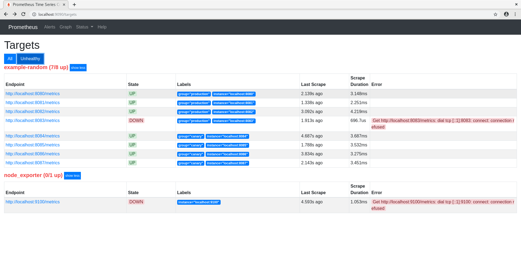This screenshot has width=521, height=276.
Task: Click the example-random (7/8 up) heading
Action: tap(36, 68)
